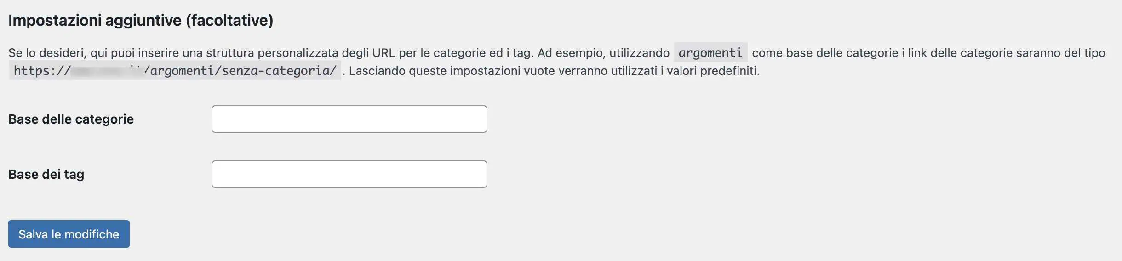Click the text "come base delle categorie"
Screen dimensions: 1122x261
click(825, 53)
